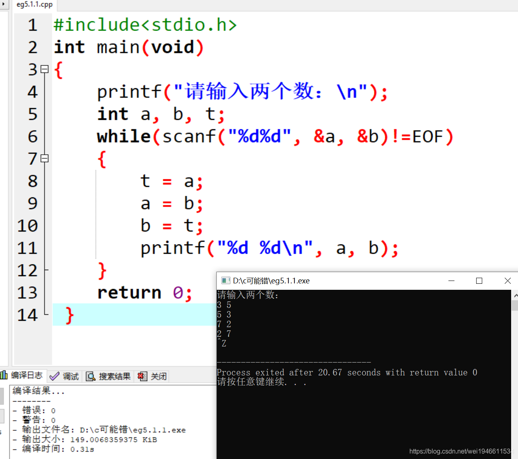Click the ^Z end-of-file line in console
This screenshot has width=518, height=459.
point(222,344)
